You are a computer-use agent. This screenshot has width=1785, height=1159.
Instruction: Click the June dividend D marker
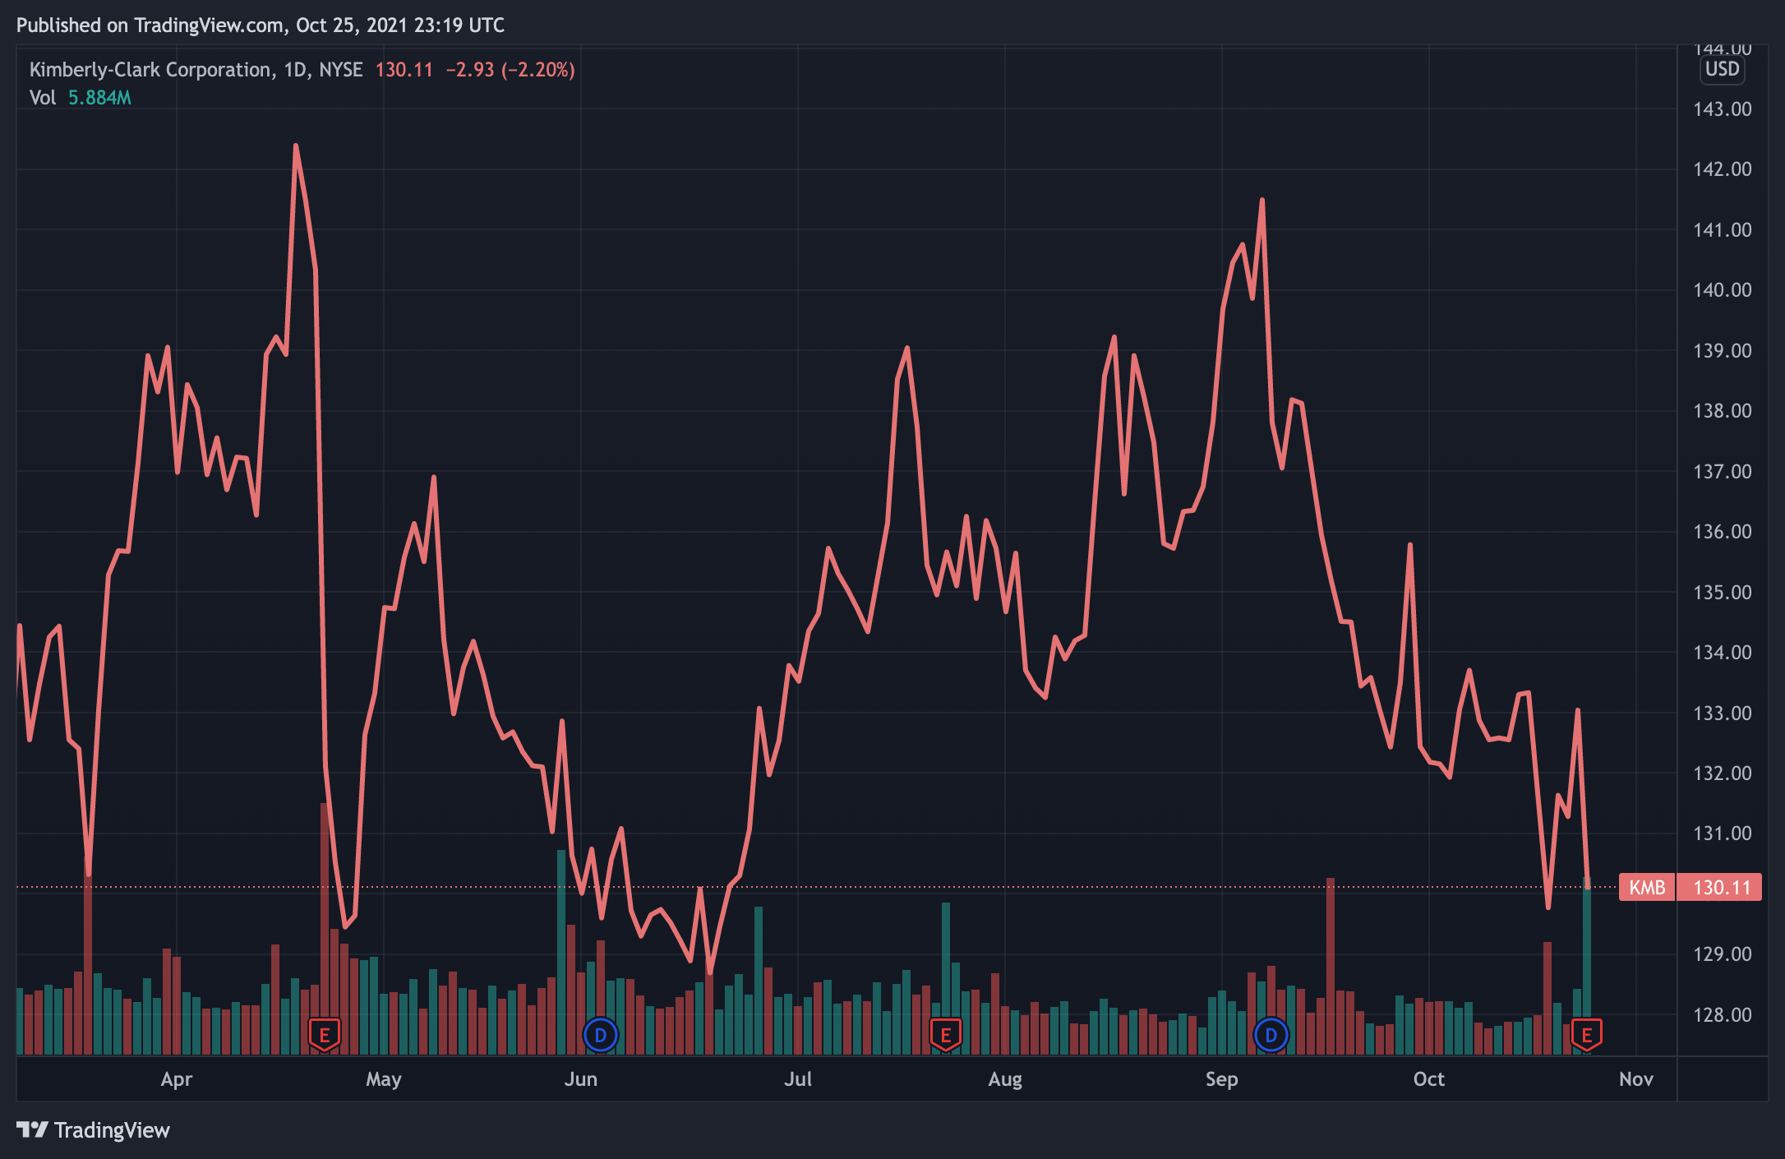pyautogui.click(x=600, y=1035)
